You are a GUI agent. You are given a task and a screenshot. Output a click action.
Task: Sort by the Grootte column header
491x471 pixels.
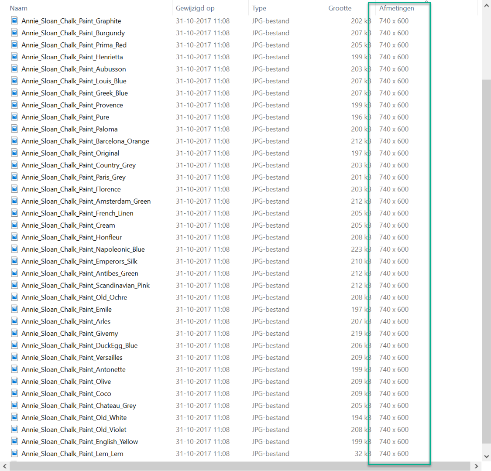(340, 8)
